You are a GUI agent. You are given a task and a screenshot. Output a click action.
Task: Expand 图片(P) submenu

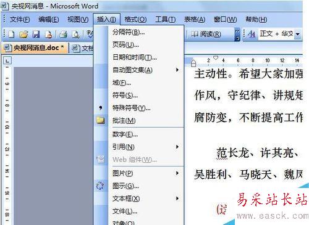pyautogui.click(x=138, y=173)
